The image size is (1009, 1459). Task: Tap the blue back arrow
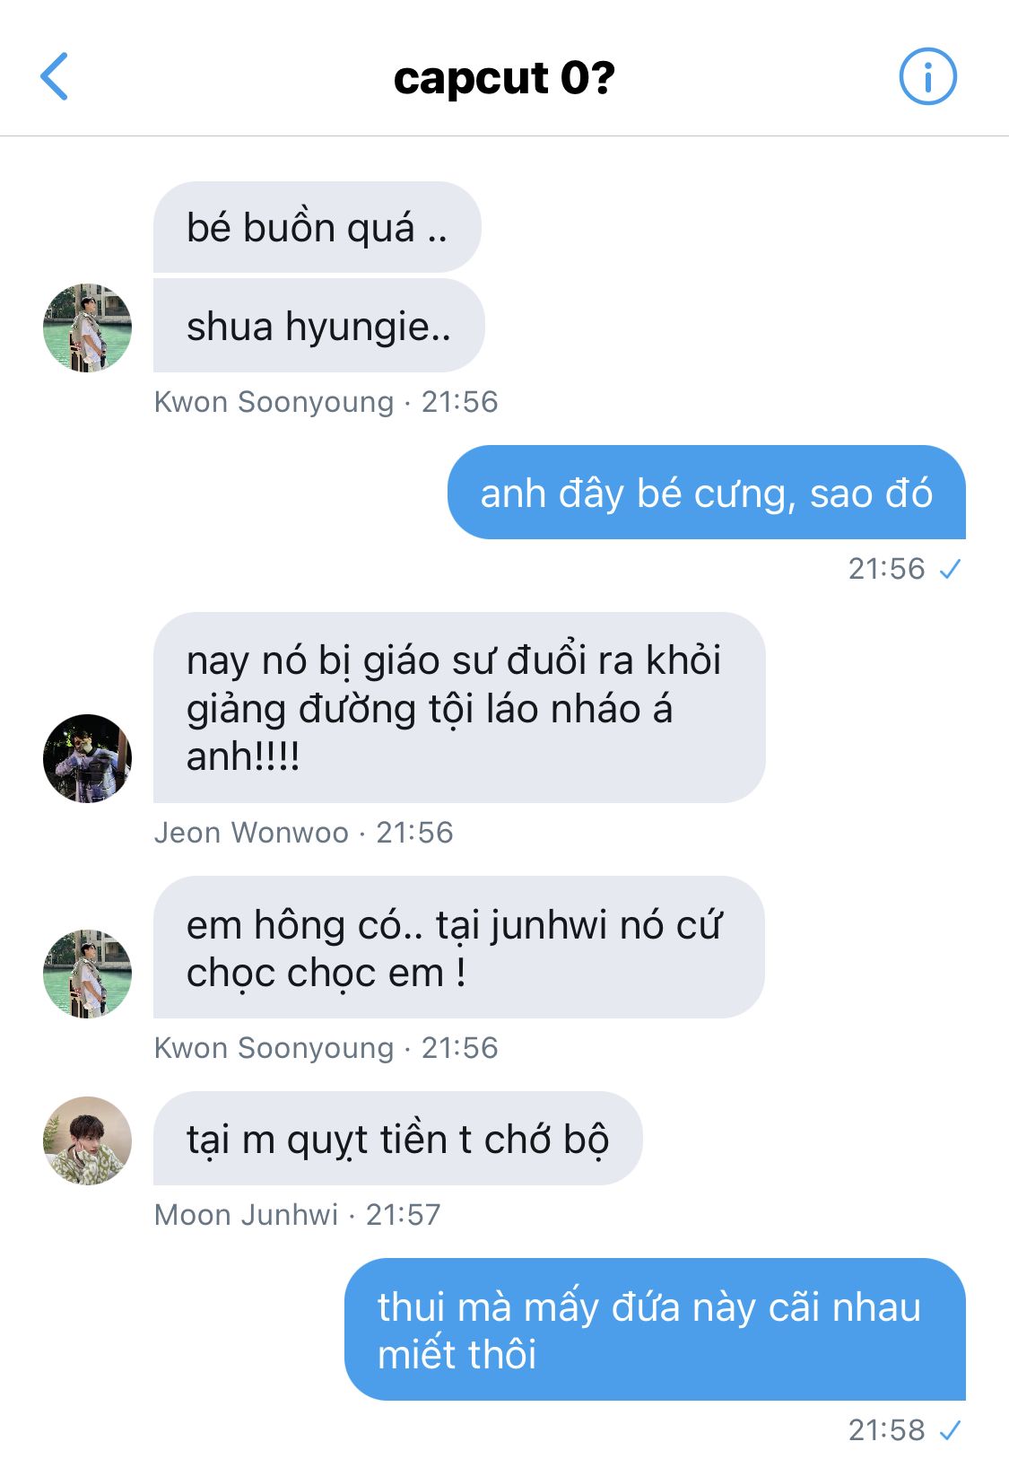tap(55, 76)
